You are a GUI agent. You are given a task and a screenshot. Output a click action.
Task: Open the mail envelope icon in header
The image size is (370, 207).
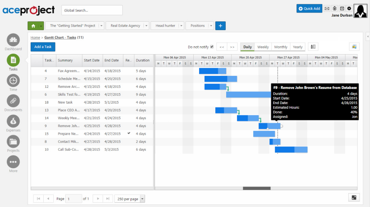pyautogui.click(x=327, y=8)
